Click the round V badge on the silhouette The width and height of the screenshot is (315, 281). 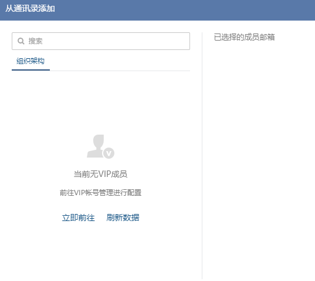click(109, 153)
